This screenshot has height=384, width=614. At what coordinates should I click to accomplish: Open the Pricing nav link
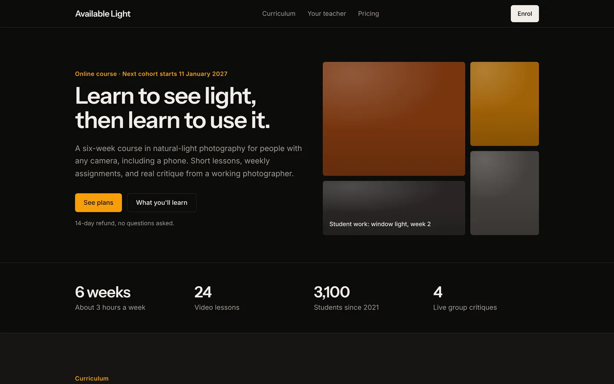click(368, 14)
